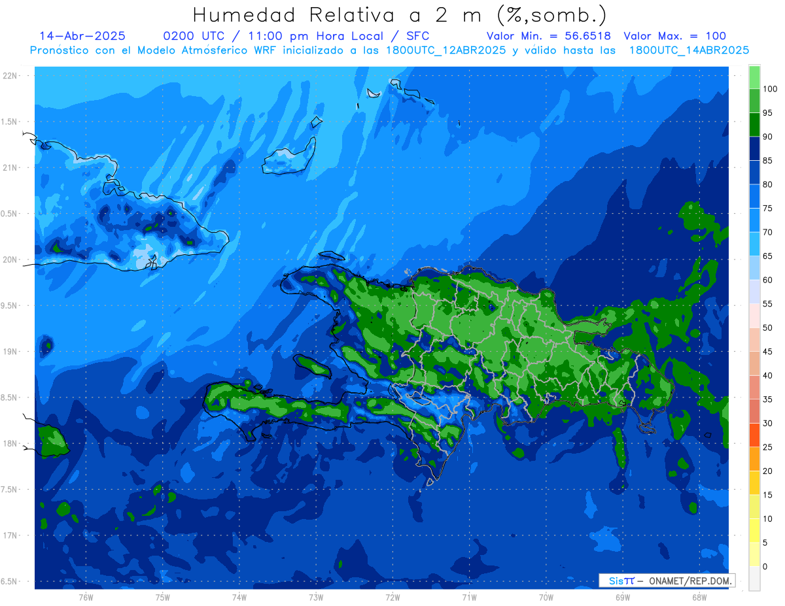Click the "73W" longitude axis label
This screenshot has height=606, width=785.
(316, 597)
